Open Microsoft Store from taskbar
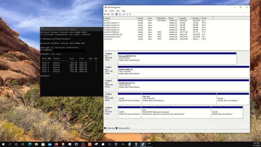 point(43,144)
